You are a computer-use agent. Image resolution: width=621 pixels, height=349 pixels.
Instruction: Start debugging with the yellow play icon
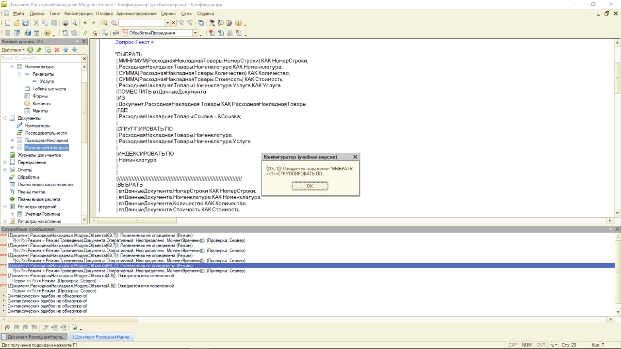tap(47, 33)
